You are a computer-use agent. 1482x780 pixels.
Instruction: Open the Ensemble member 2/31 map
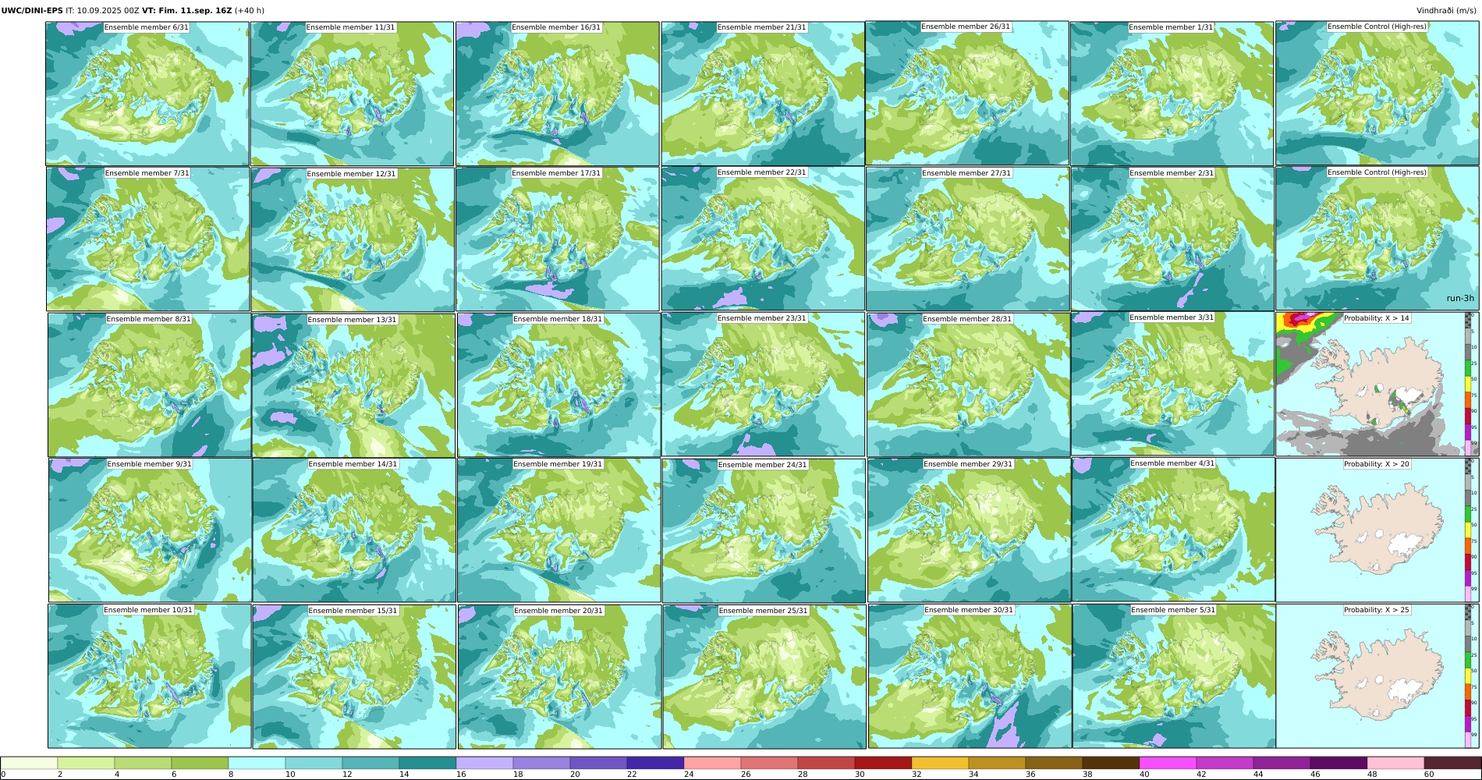(1172, 239)
